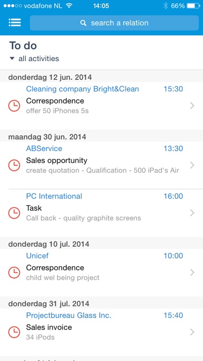The width and height of the screenshot is (203, 361).
Task: Tap clock icon beside ABService Sales opportunity
Action: (14, 165)
